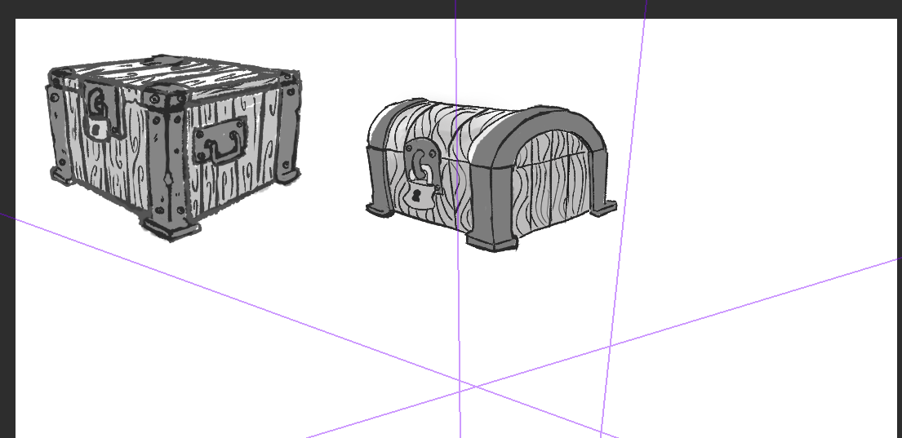
Task: Click where the two diagonal guide lines cross
Action: 477,387
